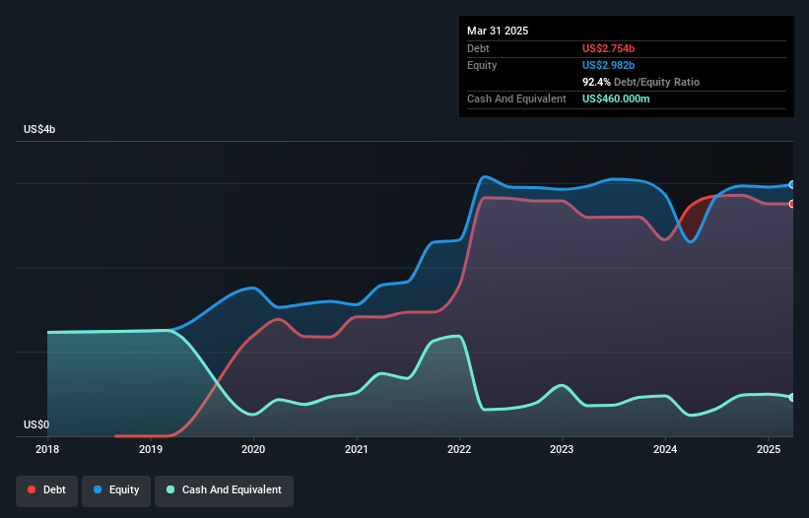Click the 2022 x-axis label
The image size is (809, 518).
click(459, 449)
